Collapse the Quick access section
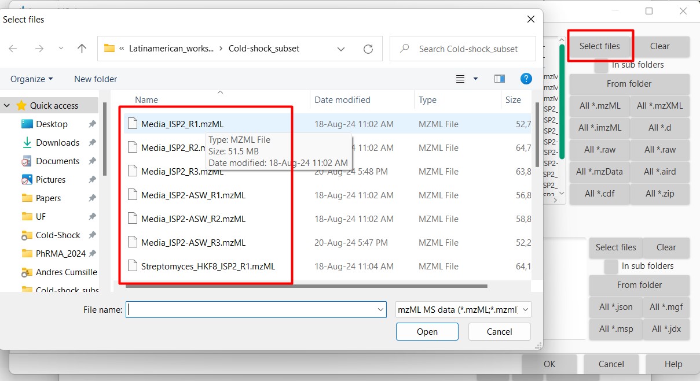The width and height of the screenshot is (700, 381). coord(6,105)
